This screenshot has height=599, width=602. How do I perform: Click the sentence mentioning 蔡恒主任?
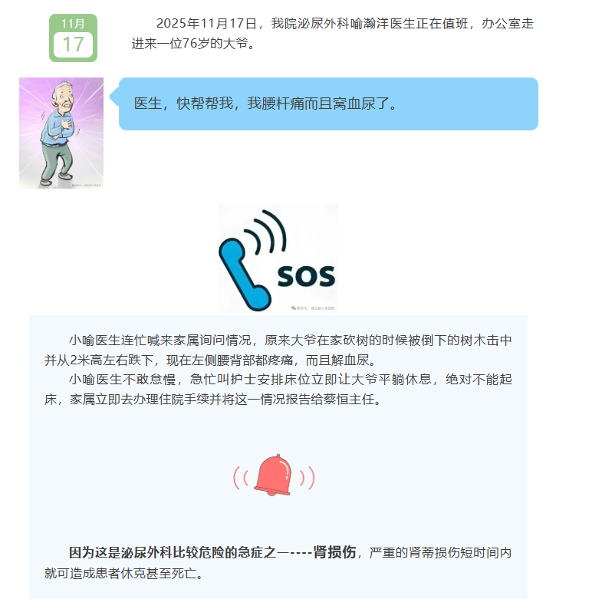click(225, 400)
